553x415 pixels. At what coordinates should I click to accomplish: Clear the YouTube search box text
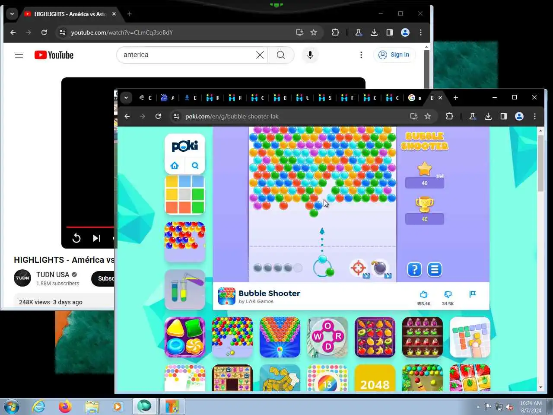[260, 55]
